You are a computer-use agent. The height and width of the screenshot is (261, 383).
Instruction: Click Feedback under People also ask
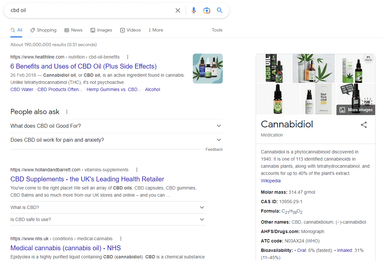point(214,150)
